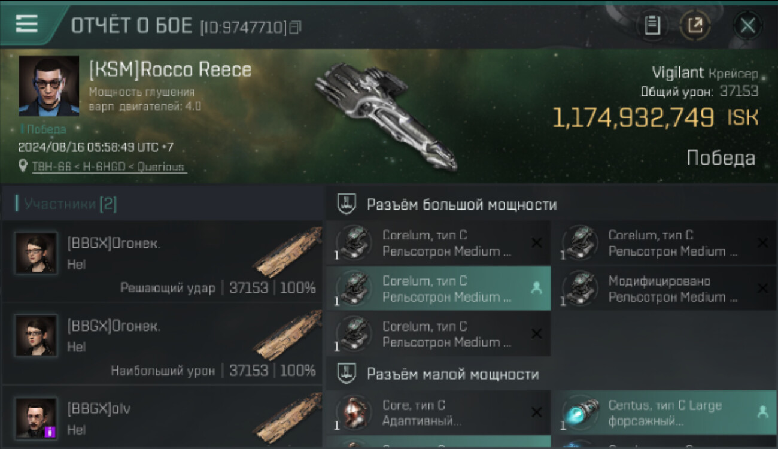Image resolution: width=778 pixels, height=449 pixels.
Task: Open the first Огонек participant portrait
Action: pos(37,253)
